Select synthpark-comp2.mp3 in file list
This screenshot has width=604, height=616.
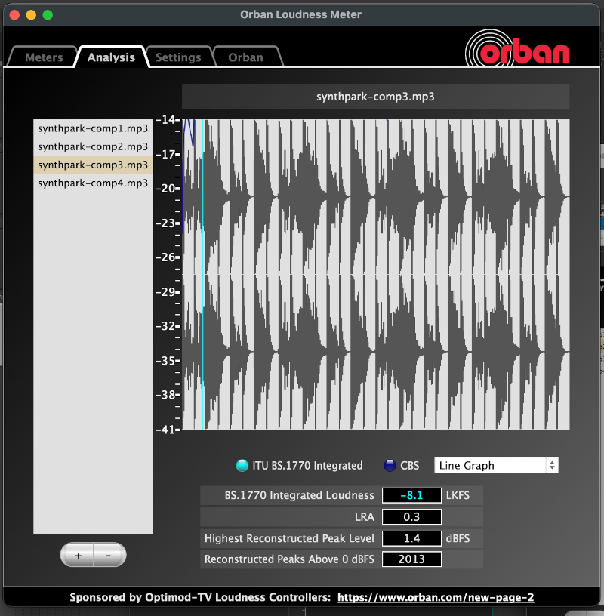(x=93, y=146)
